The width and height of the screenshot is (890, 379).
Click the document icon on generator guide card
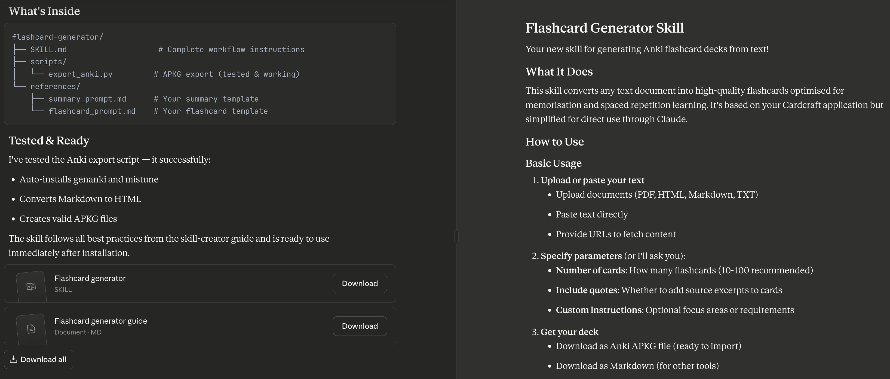tap(31, 329)
